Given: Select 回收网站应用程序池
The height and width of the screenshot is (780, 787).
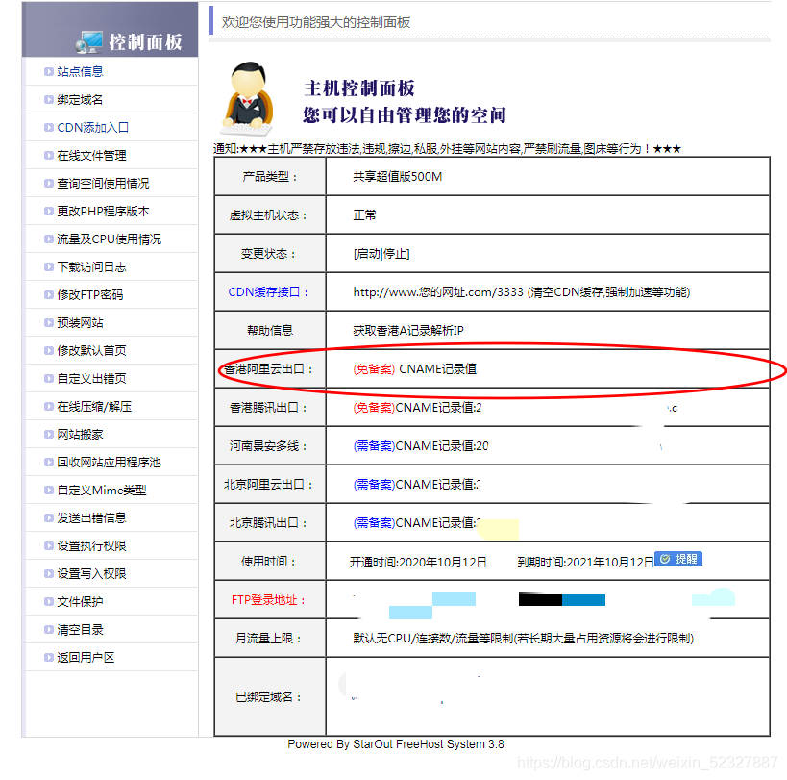Looking at the screenshot, I should (x=109, y=462).
